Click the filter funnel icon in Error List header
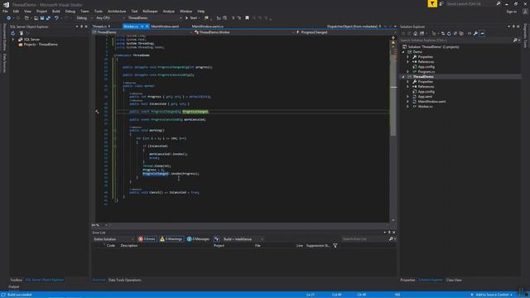Image resolution: width=530 pixels, height=298 pixels. coord(335,246)
